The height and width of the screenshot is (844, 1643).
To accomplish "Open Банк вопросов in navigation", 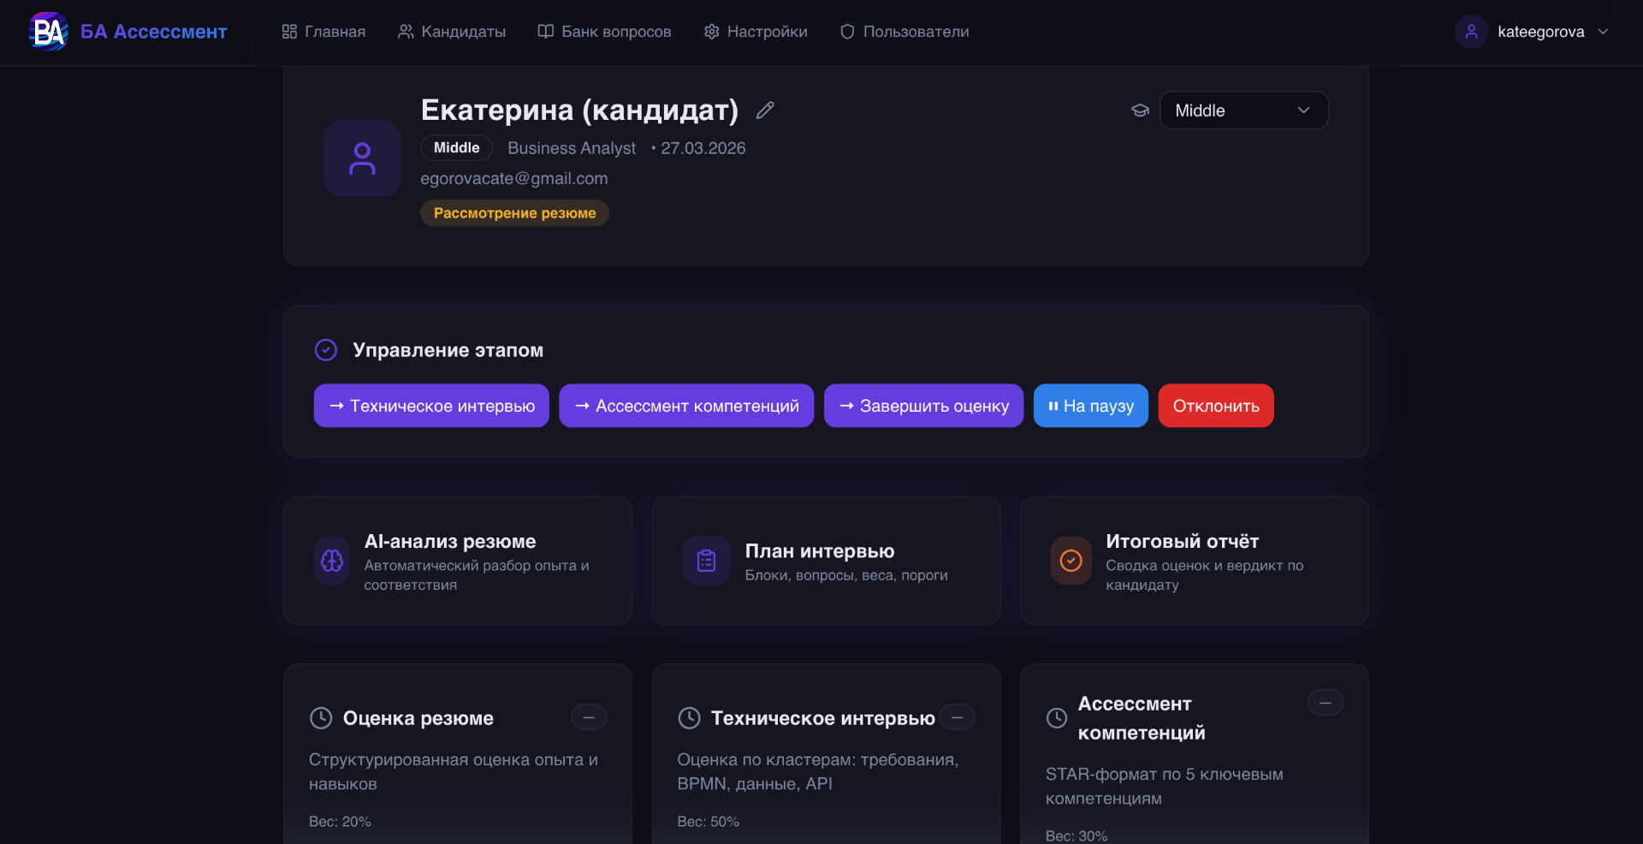I will (604, 32).
